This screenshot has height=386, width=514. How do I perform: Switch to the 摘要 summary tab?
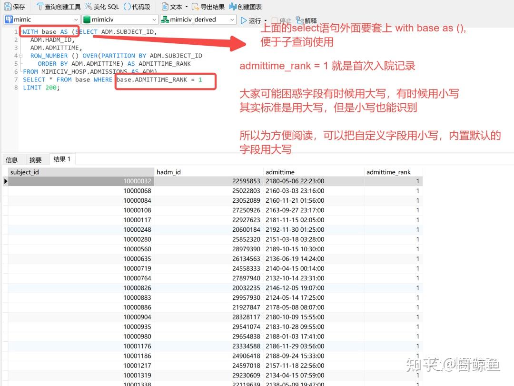pyautogui.click(x=36, y=159)
